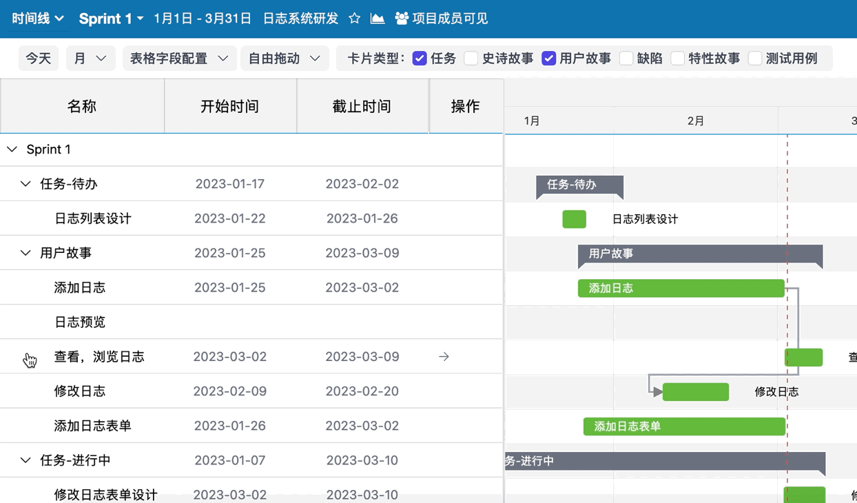Image resolution: width=857 pixels, height=503 pixels.
Task: Click the green 添加日志 Gantt bar
Action: coord(681,288)
